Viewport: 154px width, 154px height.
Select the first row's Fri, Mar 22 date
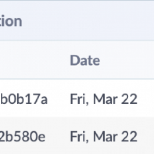tap(104, 99)
